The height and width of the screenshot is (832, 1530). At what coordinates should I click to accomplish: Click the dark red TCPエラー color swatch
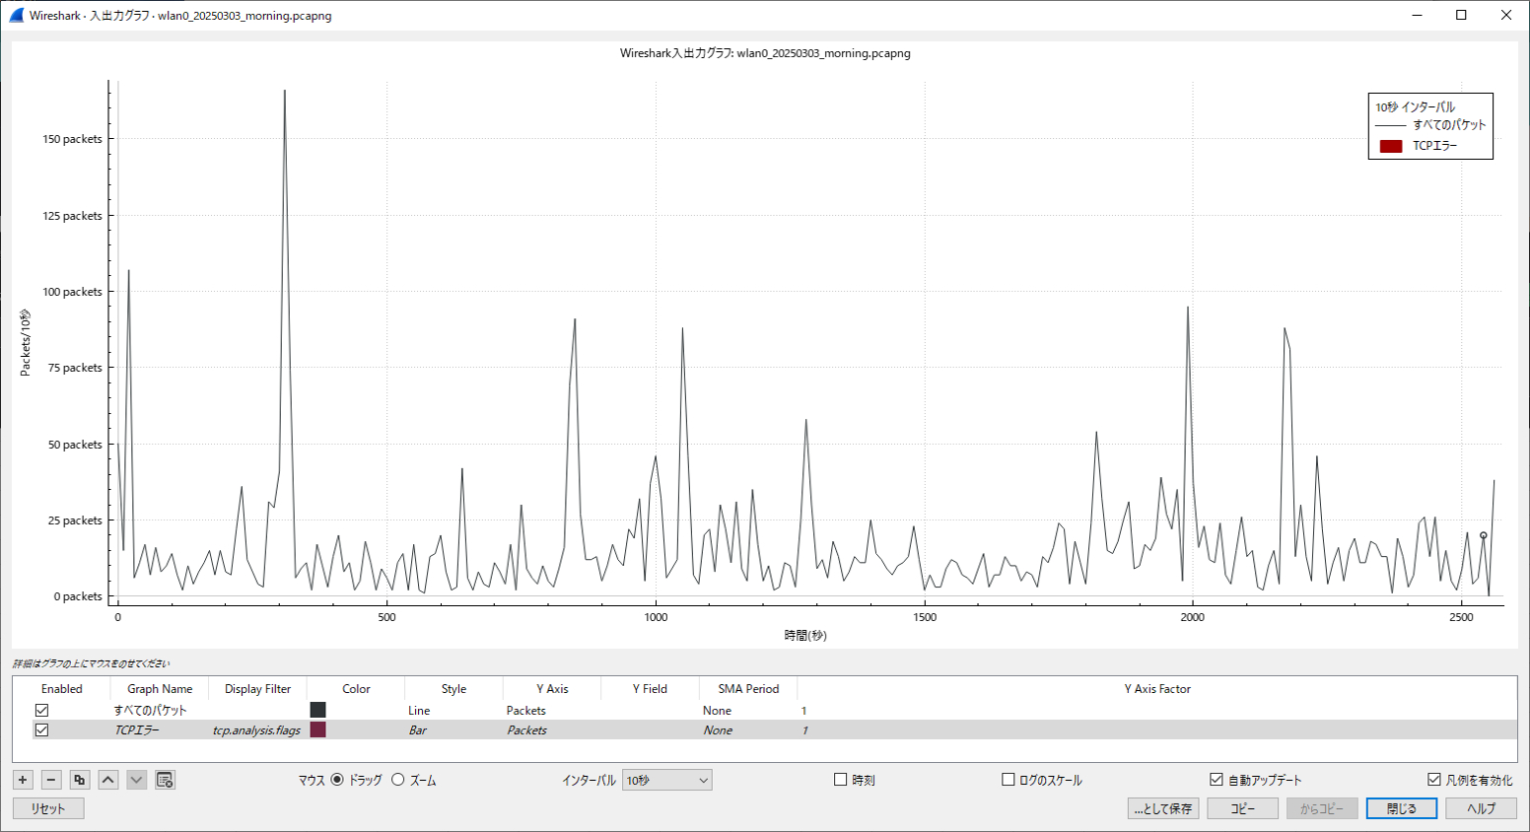(x=317, y=729)
